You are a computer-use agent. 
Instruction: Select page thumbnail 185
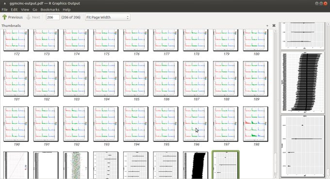[136, 79]
